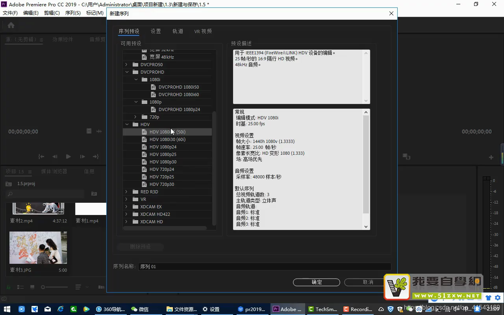The image size is (504, 315).
Task: Open the VR 视频 tab
Action: click(x=203, y=31)
